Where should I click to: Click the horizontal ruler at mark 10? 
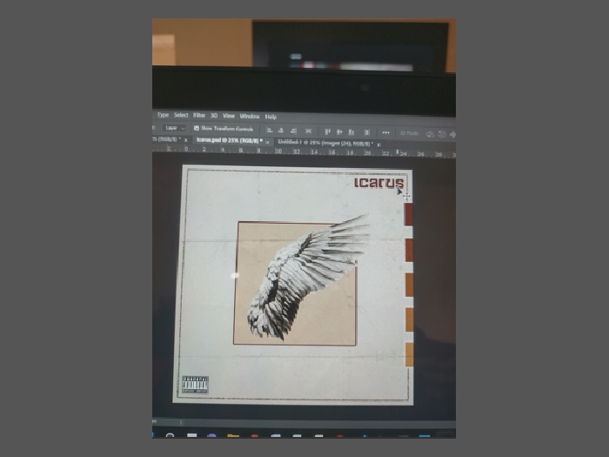click(x=278, y=151)
